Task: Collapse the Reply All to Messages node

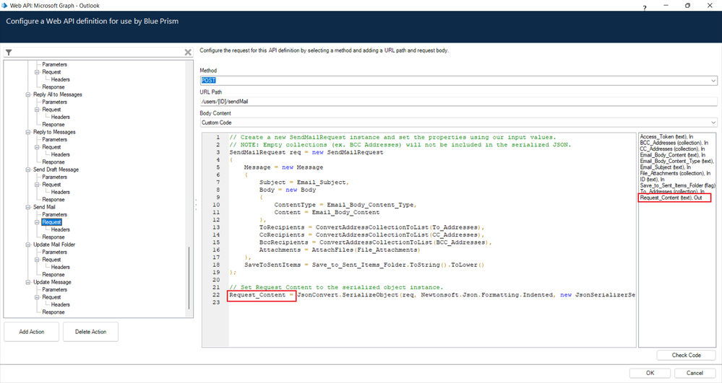Action: 28,94
